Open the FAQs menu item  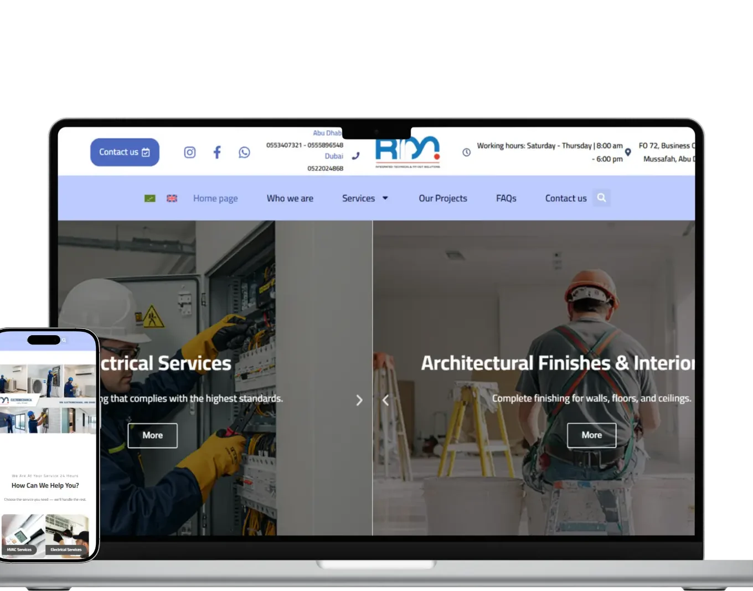(x=506, y=198)
